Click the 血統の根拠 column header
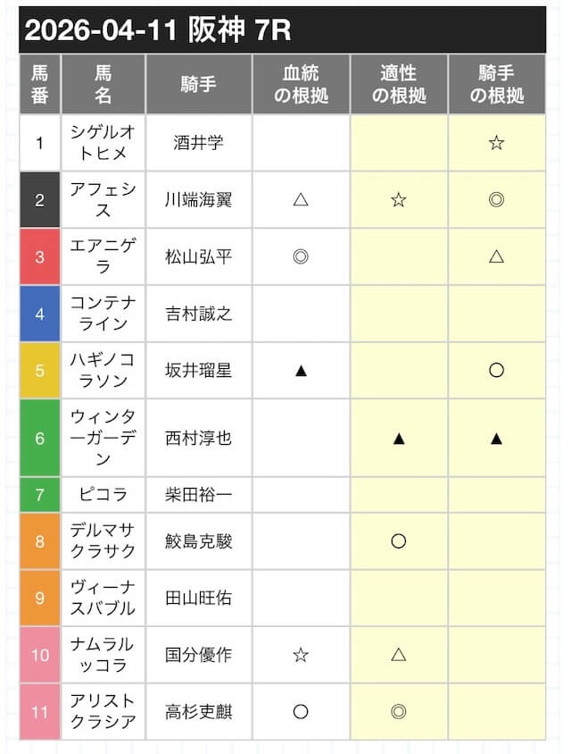571x754 pixels. [301, 84]
